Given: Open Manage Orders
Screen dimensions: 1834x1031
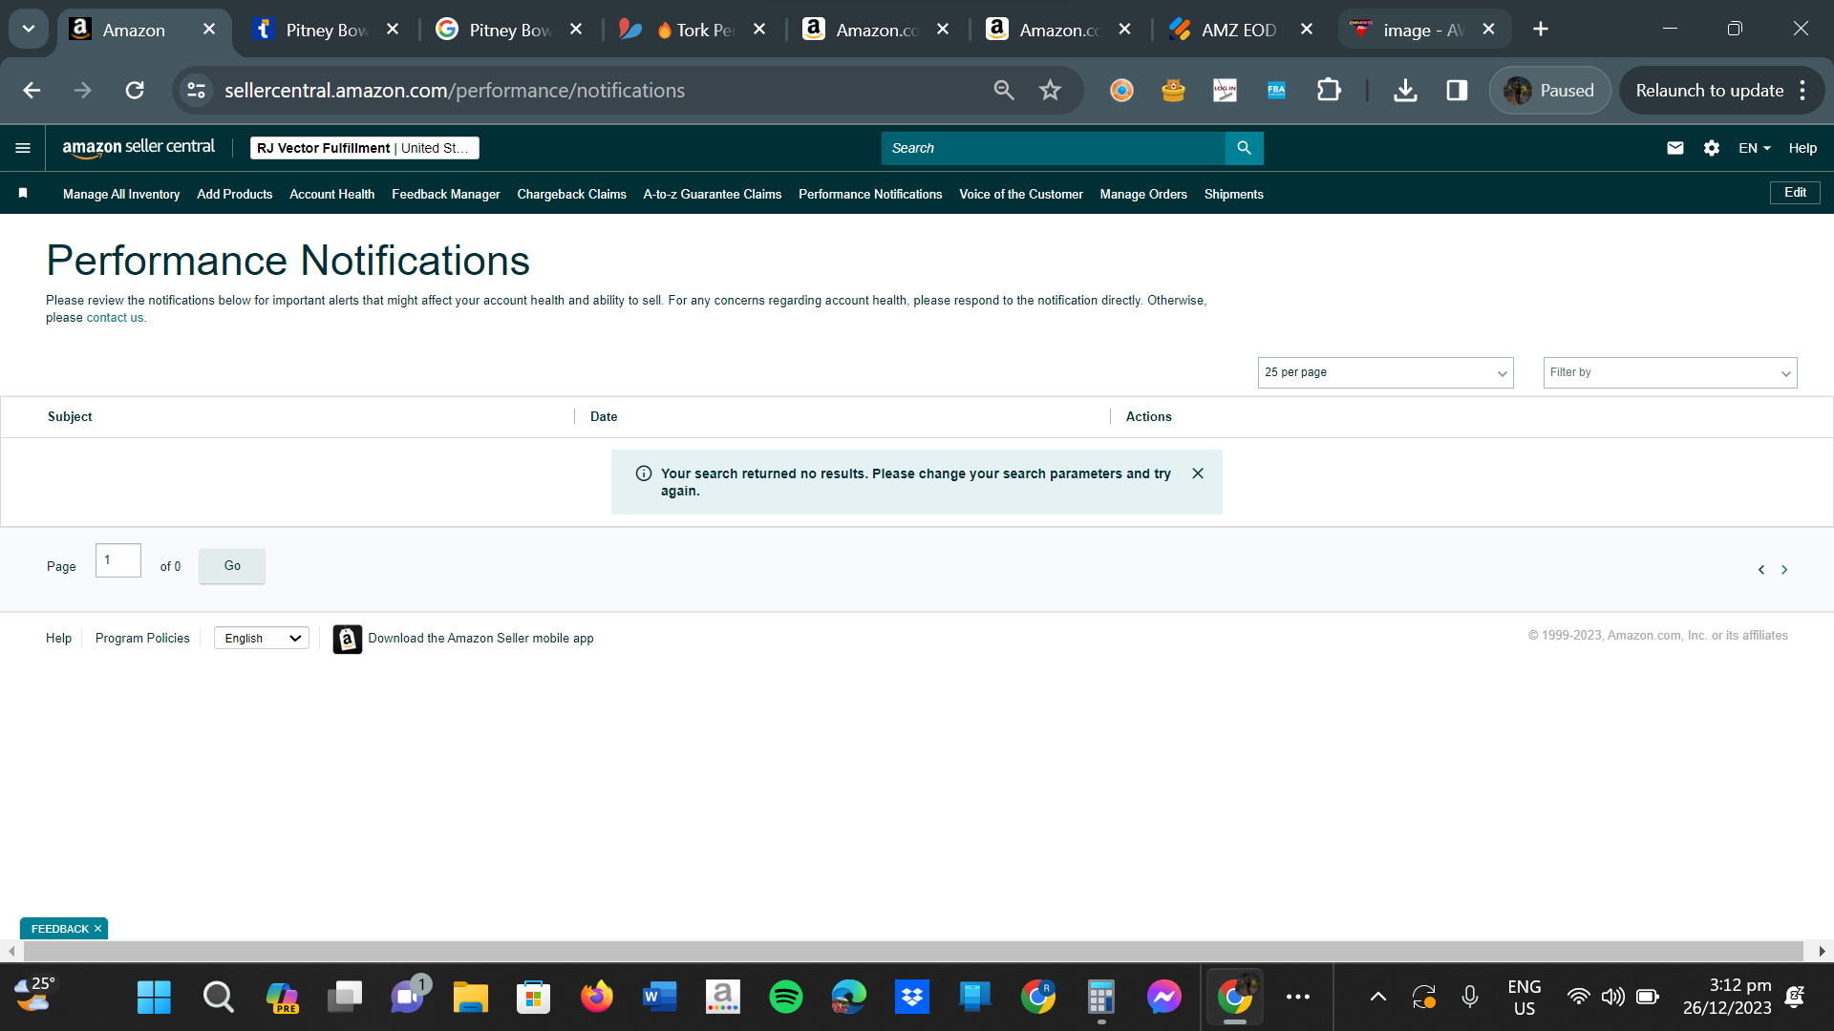Looking at the screenshot, I should click(x=1143, y=194).
